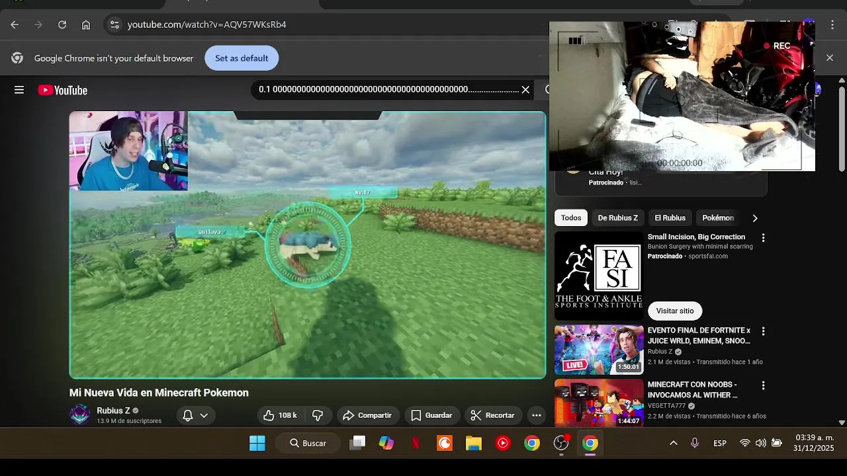The height and width of the screenshot is (476, 847).
Task: Expand subscription notification options chevron
Action: [204, 415]
